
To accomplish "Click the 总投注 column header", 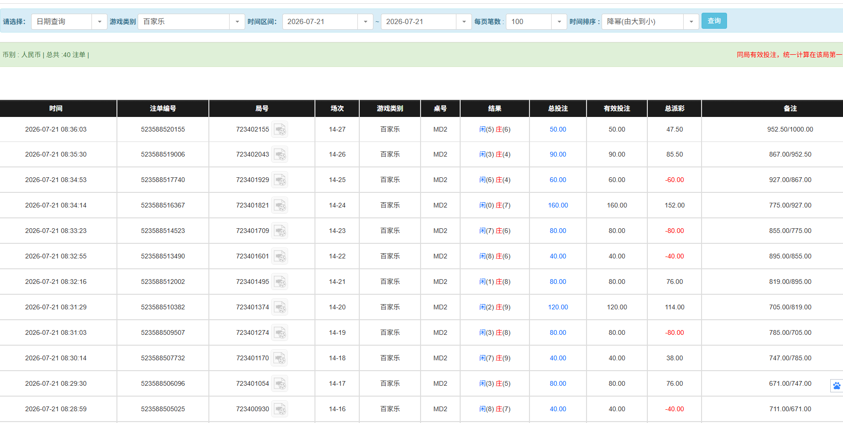I will coord(558,108).
